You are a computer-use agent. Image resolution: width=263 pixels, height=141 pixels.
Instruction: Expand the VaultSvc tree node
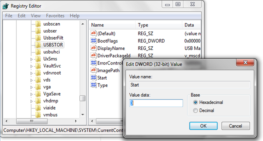(32, 66)
